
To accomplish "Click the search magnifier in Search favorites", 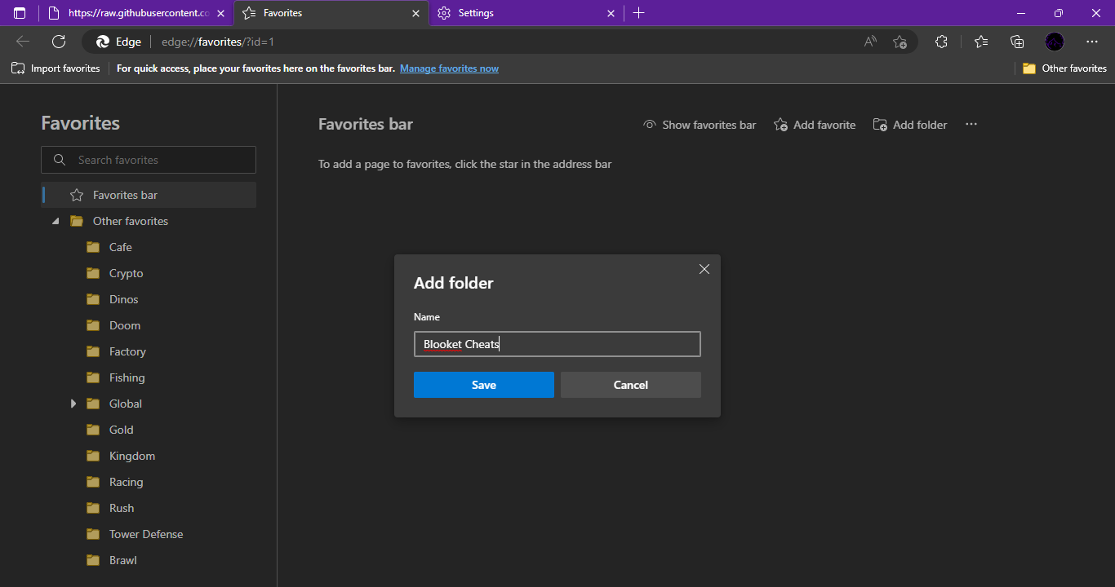I will 59,159.
